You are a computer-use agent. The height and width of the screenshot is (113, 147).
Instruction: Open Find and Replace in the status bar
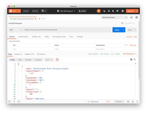tap(14, 102)
